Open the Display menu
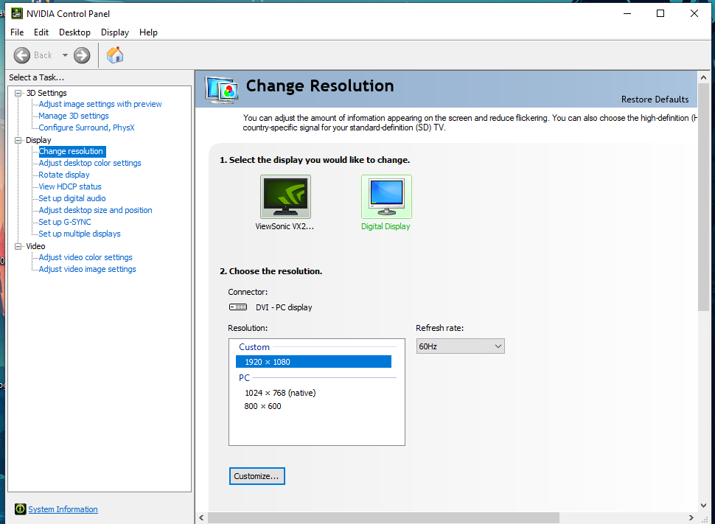The height and width of the screenshot is (524, 715). [x=115, y=32]
